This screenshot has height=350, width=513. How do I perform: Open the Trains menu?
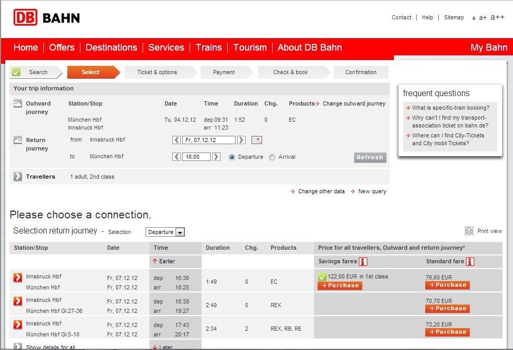(209, 48)
